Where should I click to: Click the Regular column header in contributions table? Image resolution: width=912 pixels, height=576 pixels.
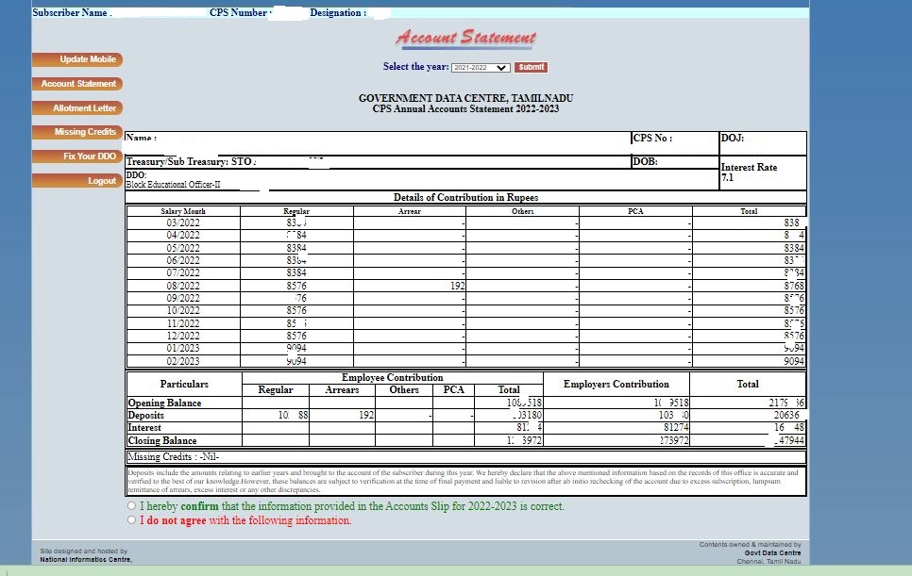pyautogui.click(x=296, y=211)
